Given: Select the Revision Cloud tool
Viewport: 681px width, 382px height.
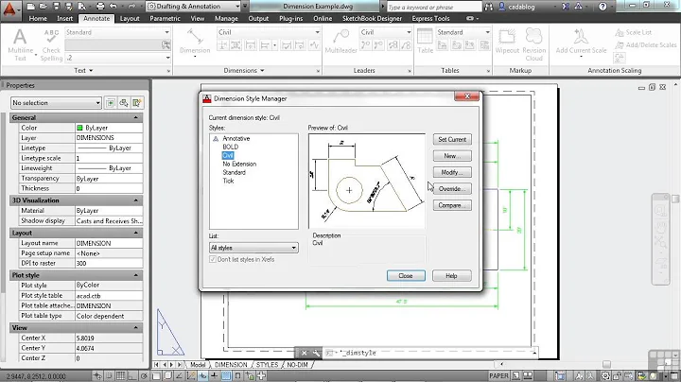Looking at the screenshot, I should [x=533, y=44].
